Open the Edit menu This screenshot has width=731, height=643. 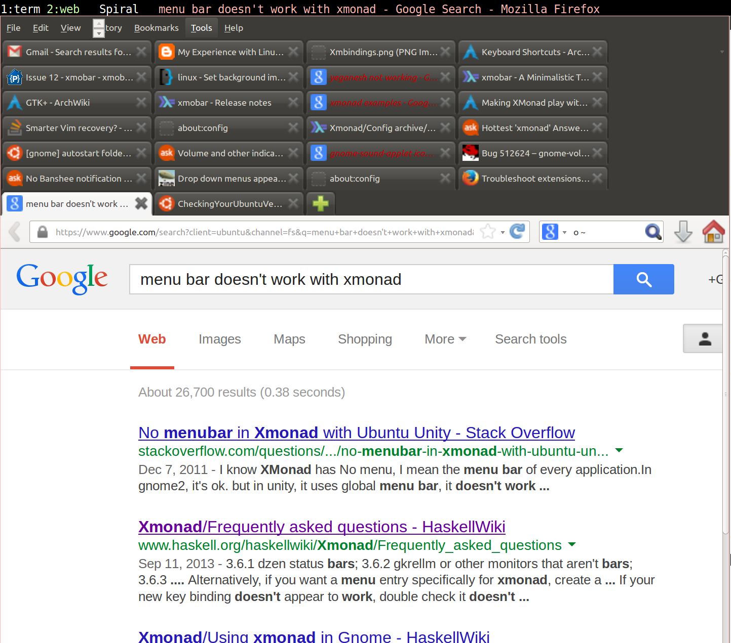(41, 28)
